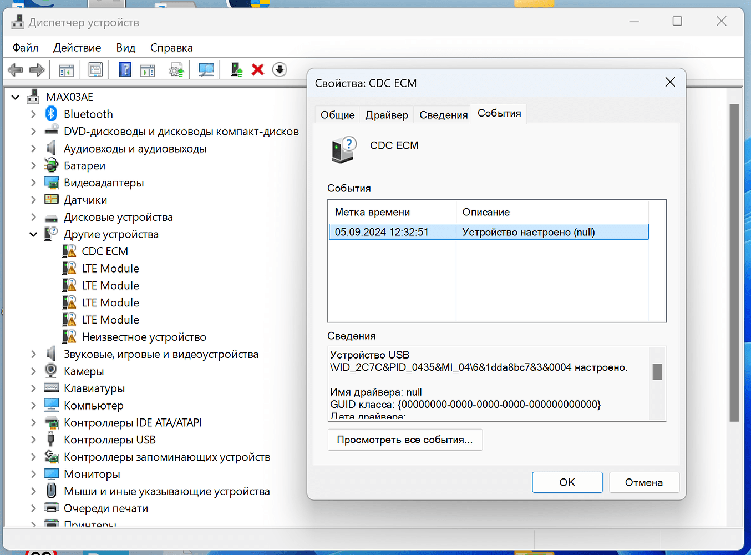Image resolution: width=751 pixels, height=555 pixels.
Task: Expand the Дисковые устройства node
Action: (33, 217)
